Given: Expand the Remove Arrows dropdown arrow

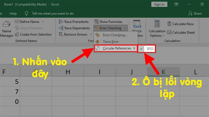Looking at the screenshot, I should click(91, 34).
